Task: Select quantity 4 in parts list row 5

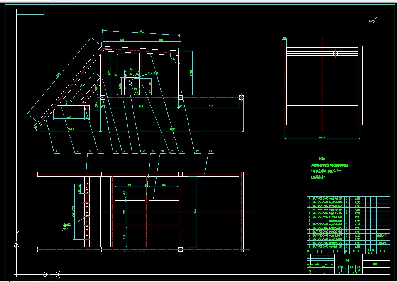Action: click(347, 232)
